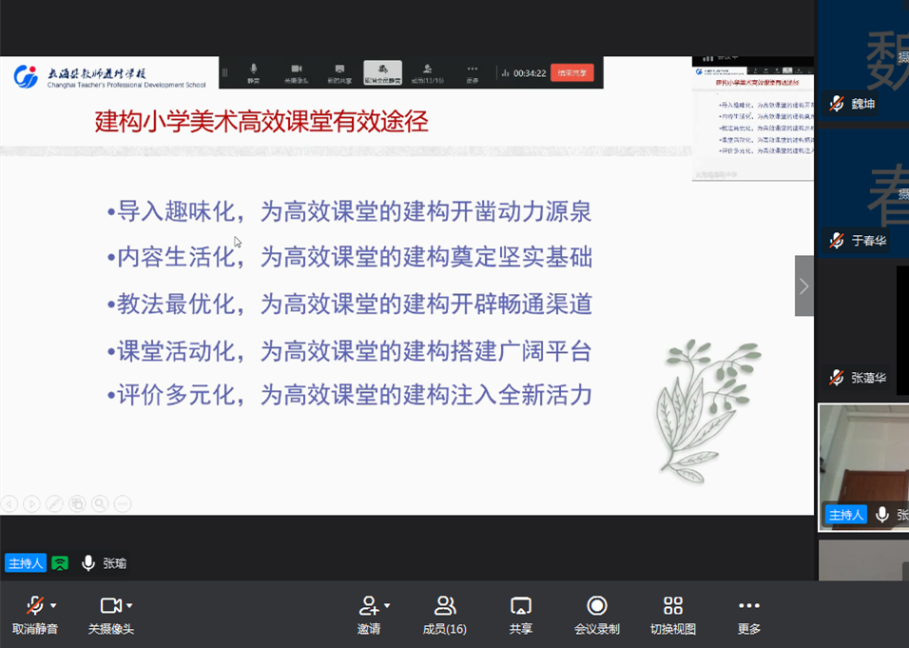The height and width of the screenshot is (648, 909).
Task: Click 张蔼华's muted microphone icon
Action: point(837,378)
